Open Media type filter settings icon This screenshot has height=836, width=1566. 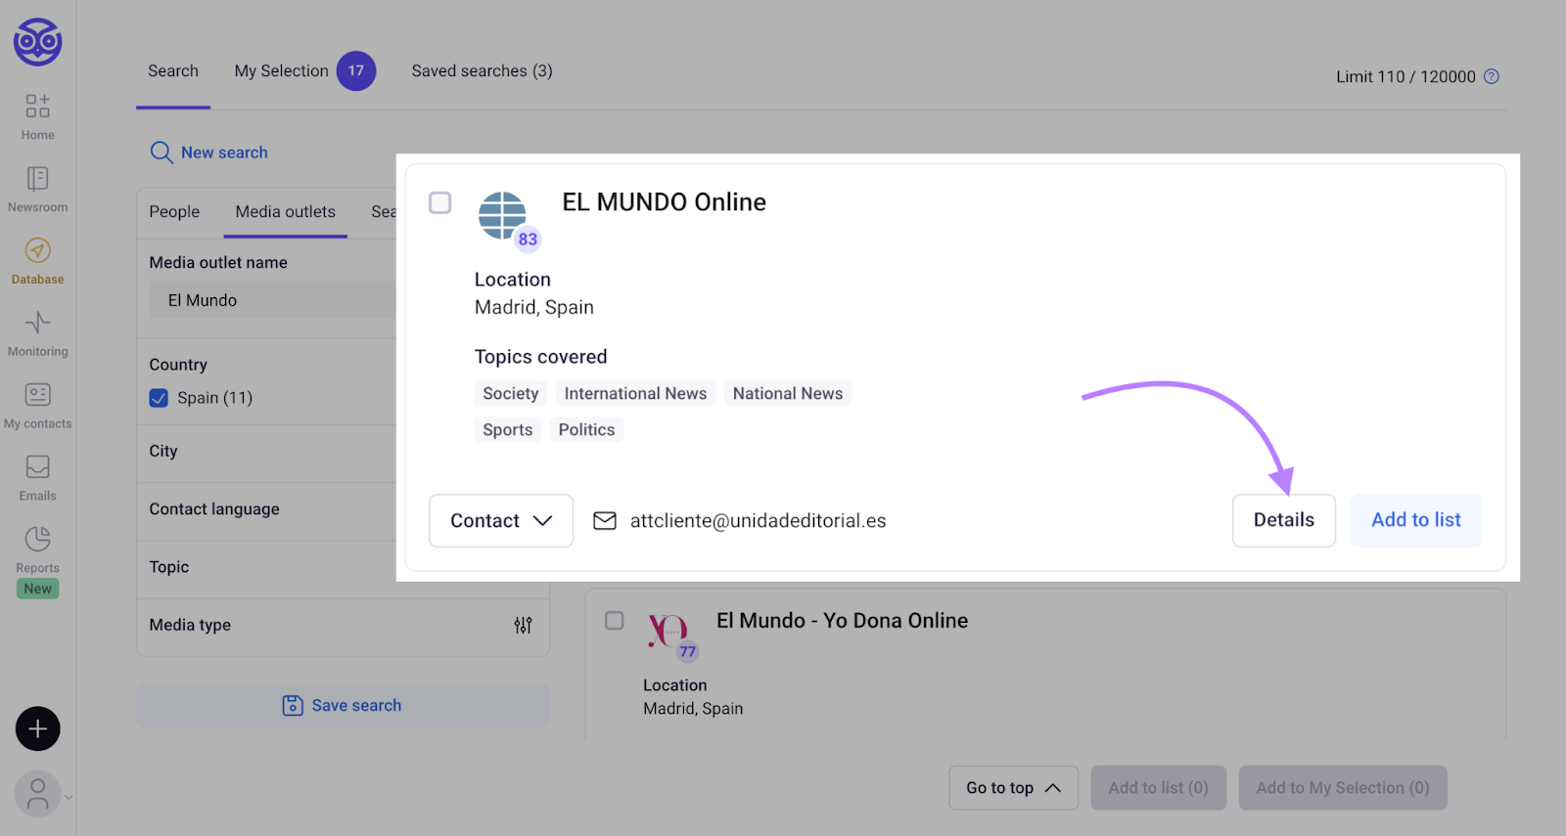523,625
